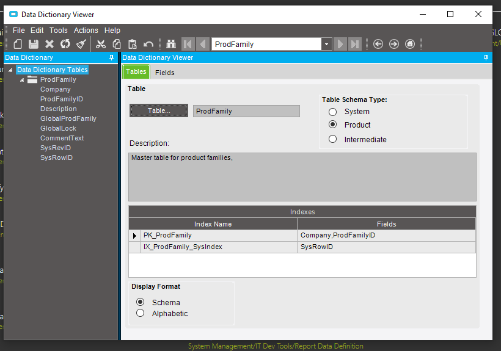Click the Index Name column header
Image resolution: width=501 pixels, height=351 pixels.
coord(213,224)
